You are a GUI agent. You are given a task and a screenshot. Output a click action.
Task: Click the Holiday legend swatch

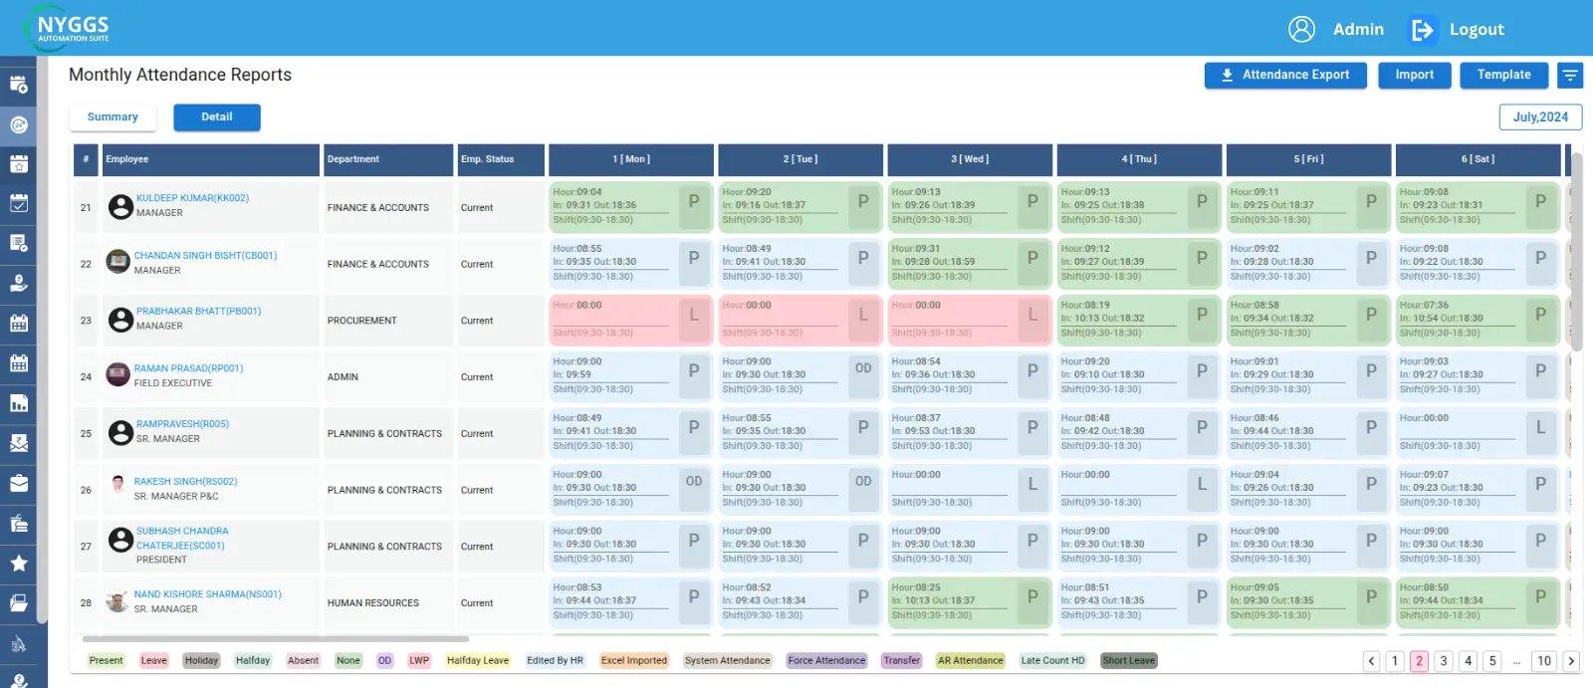[201, 661]
